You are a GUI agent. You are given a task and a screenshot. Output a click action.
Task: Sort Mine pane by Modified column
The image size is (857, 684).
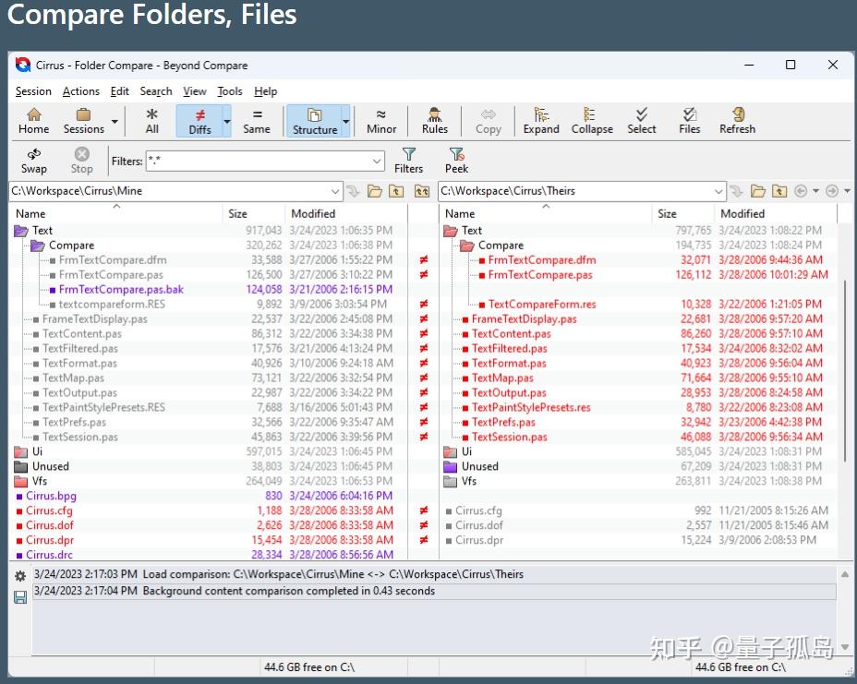point(346,213)
